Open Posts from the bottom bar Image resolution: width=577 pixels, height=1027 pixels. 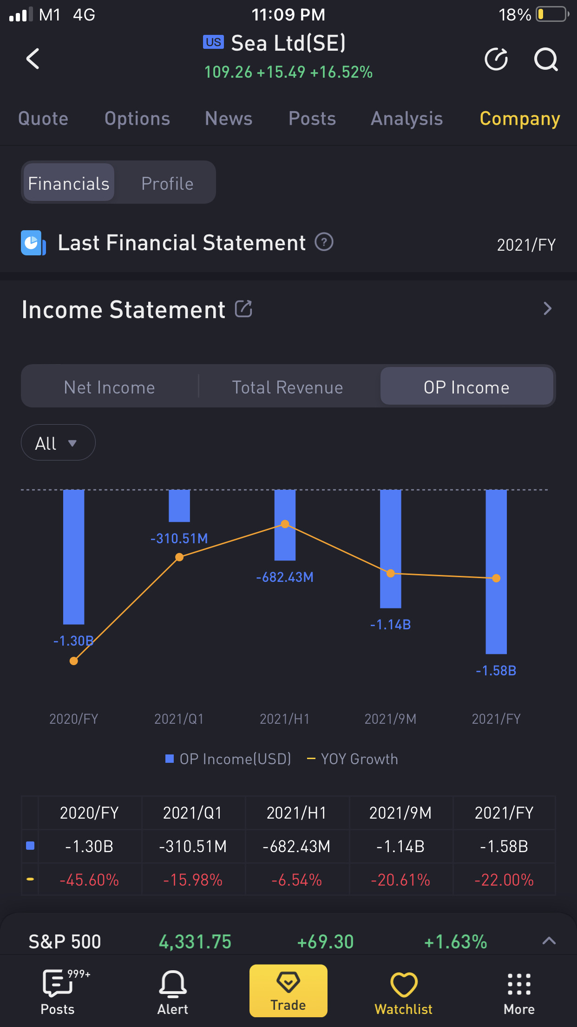58,991
